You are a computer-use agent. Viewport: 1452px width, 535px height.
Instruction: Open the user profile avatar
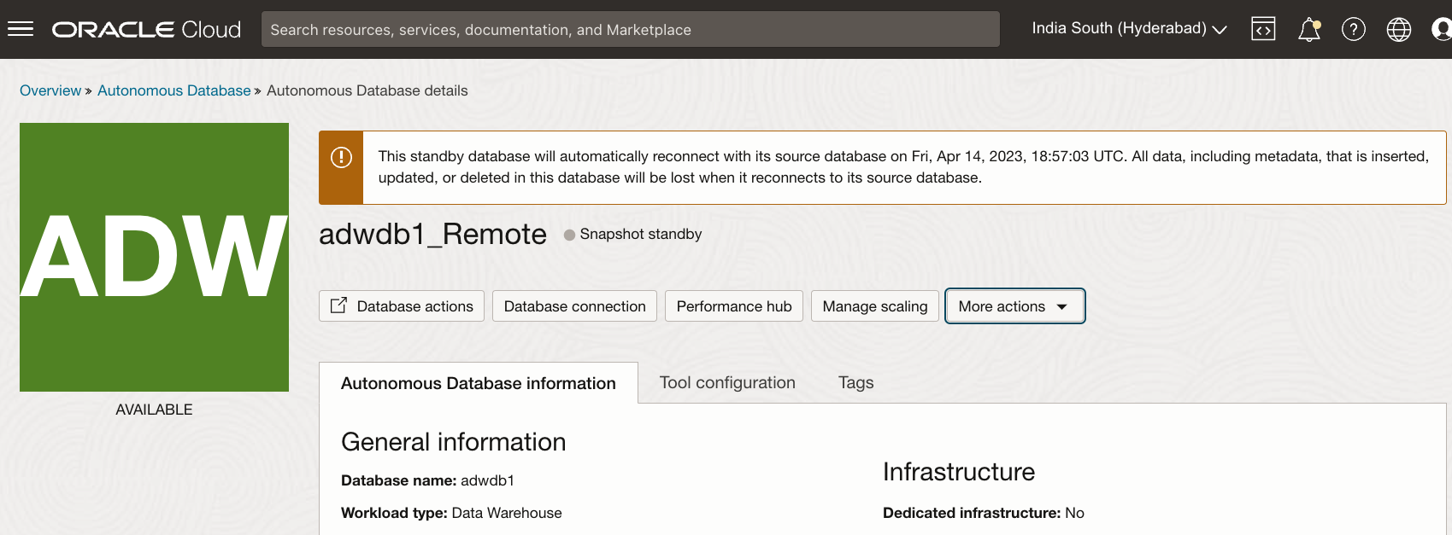(x=1442, y=29)
